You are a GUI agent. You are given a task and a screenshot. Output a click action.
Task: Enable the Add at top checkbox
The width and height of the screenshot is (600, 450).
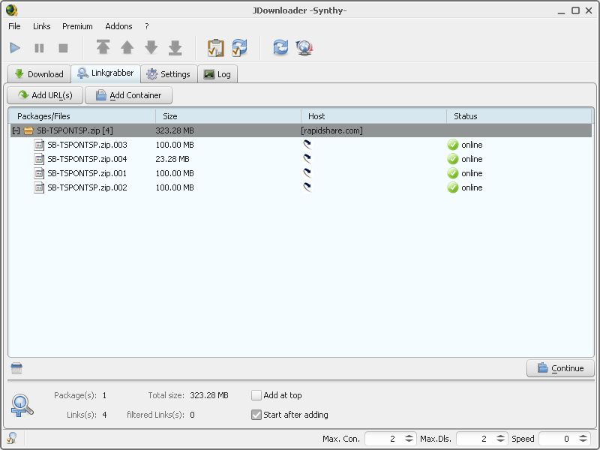[256, 395]
